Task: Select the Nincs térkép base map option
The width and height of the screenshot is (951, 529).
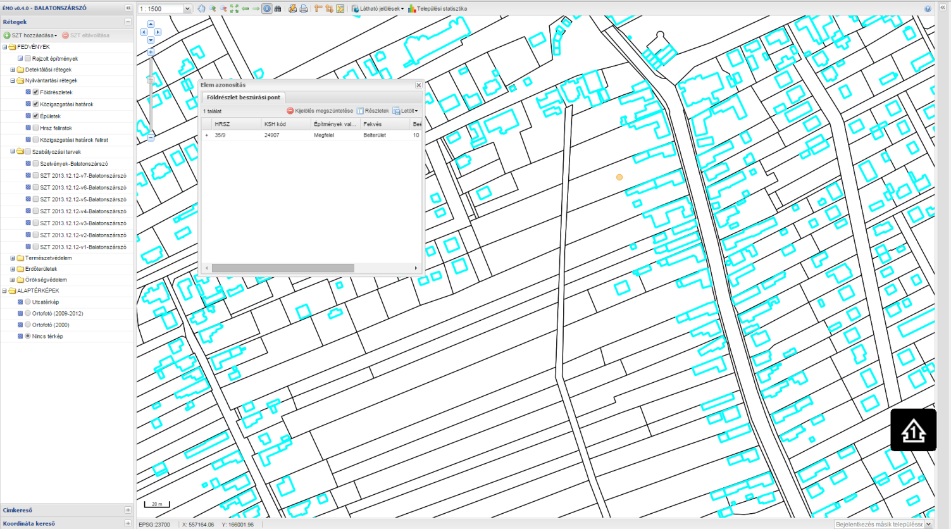Action: [x=28, y=337]
